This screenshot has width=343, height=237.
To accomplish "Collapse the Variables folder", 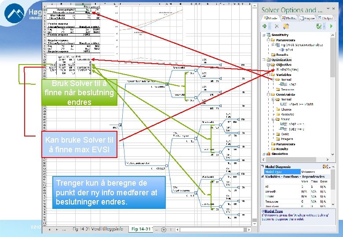I will 268,75.
